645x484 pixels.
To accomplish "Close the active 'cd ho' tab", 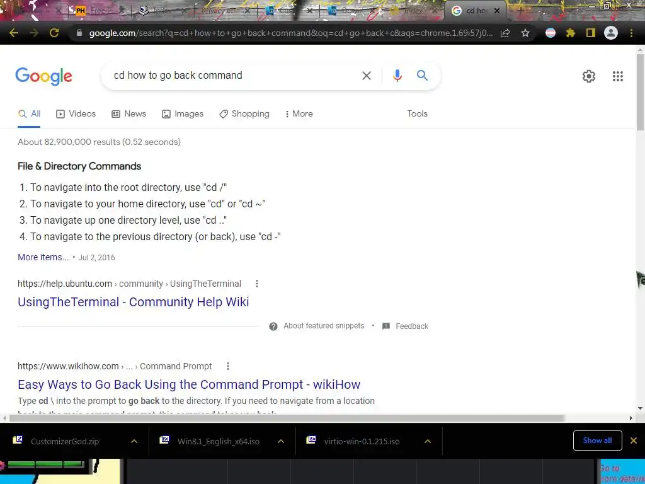I will point(497,11).
